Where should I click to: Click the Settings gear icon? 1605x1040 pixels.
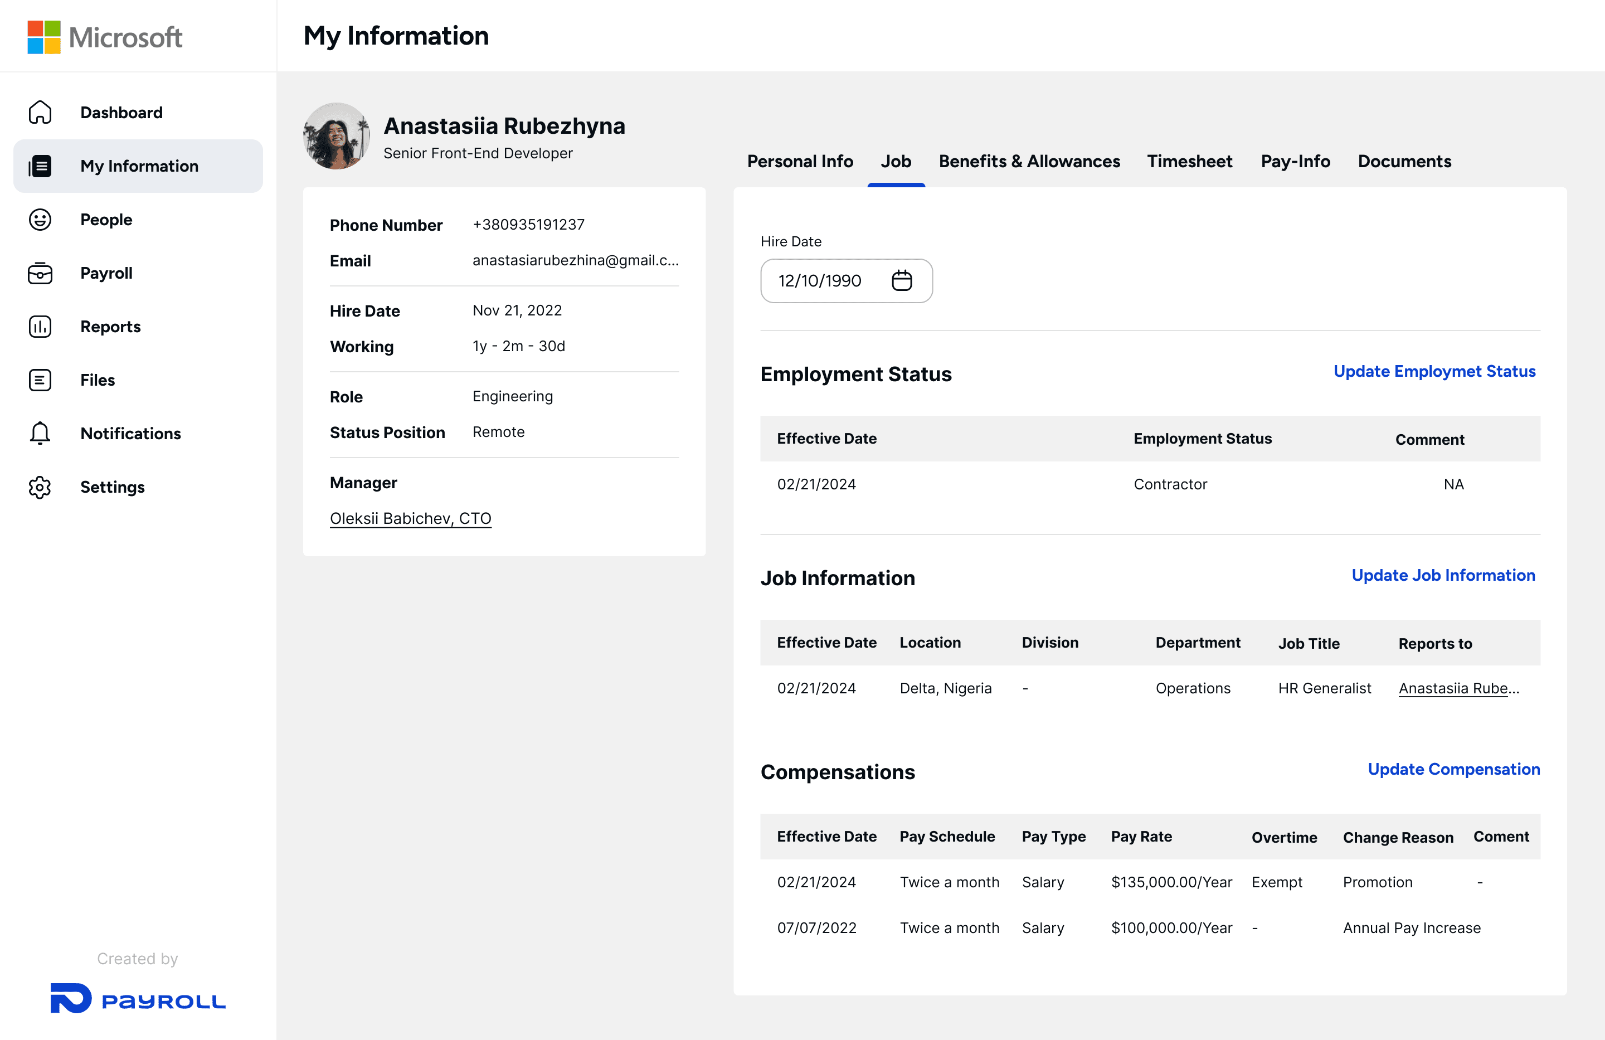coord(40,487)
